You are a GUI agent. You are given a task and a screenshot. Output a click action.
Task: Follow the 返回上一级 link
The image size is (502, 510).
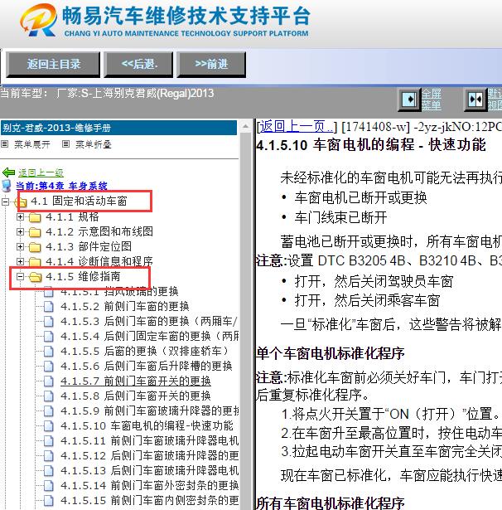[41, 172]
